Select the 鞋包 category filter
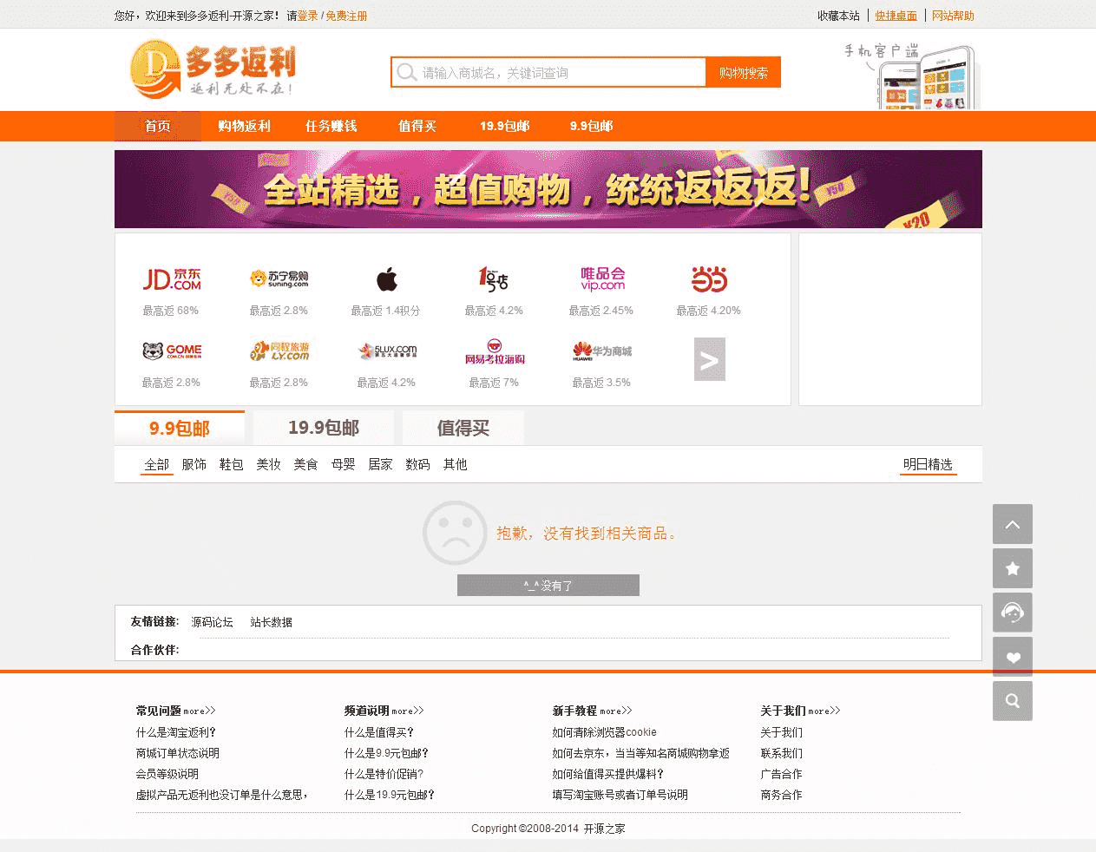This screenshot has width=1096, height=852. (232, 464)
